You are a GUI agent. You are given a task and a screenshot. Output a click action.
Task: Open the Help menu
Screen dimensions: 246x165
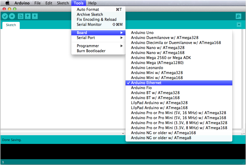(92, 3)
